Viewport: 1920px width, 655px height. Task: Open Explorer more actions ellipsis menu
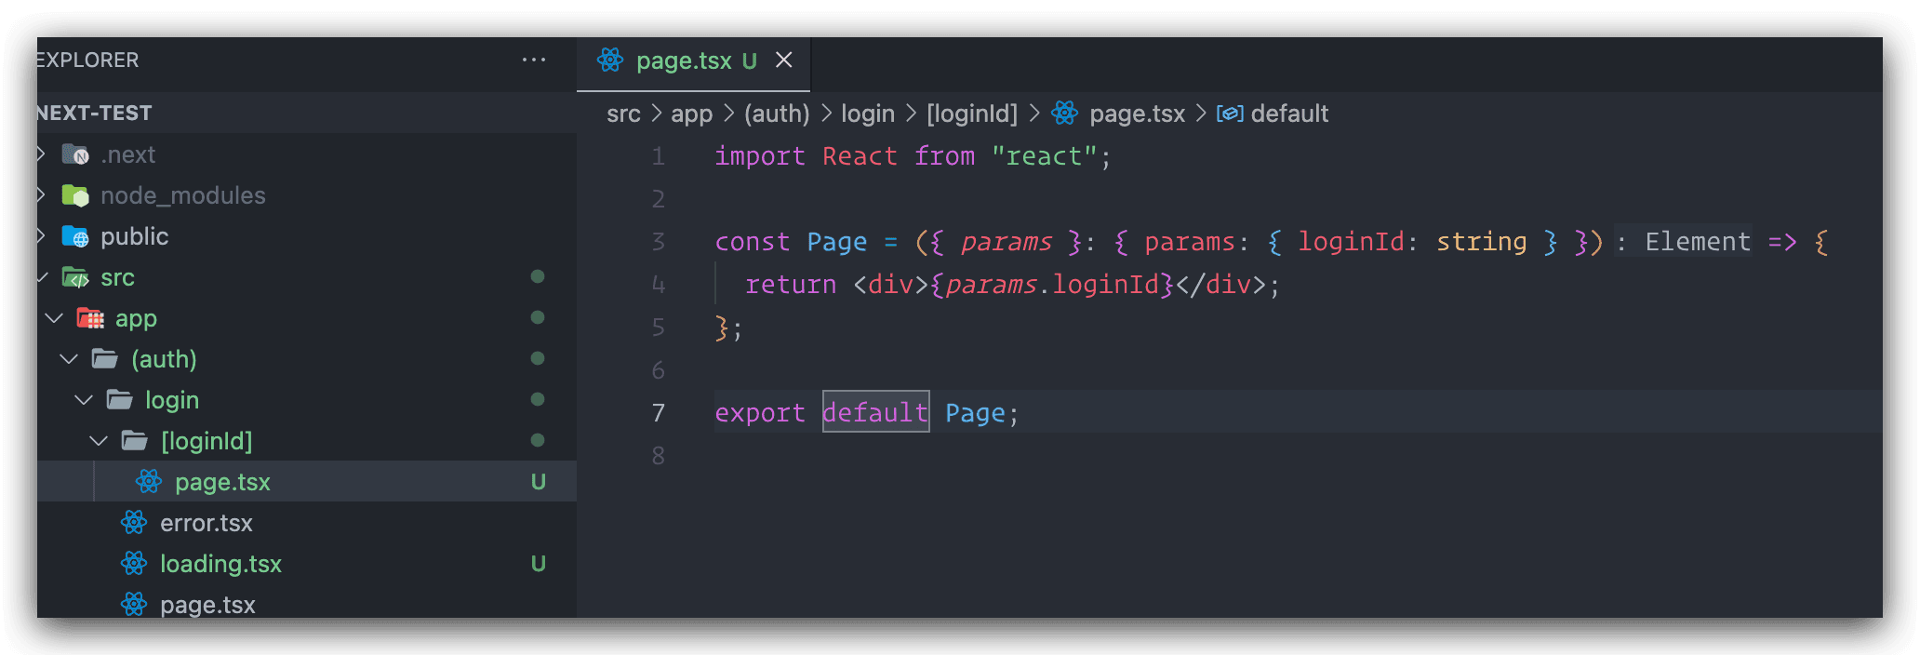[533, 60]
